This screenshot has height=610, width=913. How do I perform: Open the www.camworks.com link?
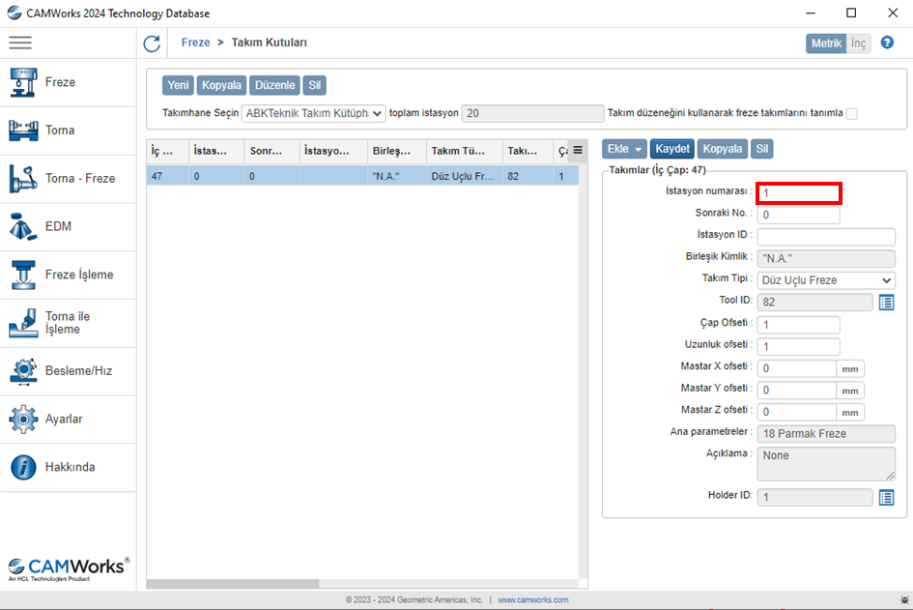click(x=533, y=600)
